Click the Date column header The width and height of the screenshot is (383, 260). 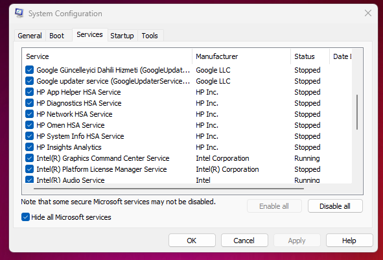pyautogui.click(x=341, y=56)
